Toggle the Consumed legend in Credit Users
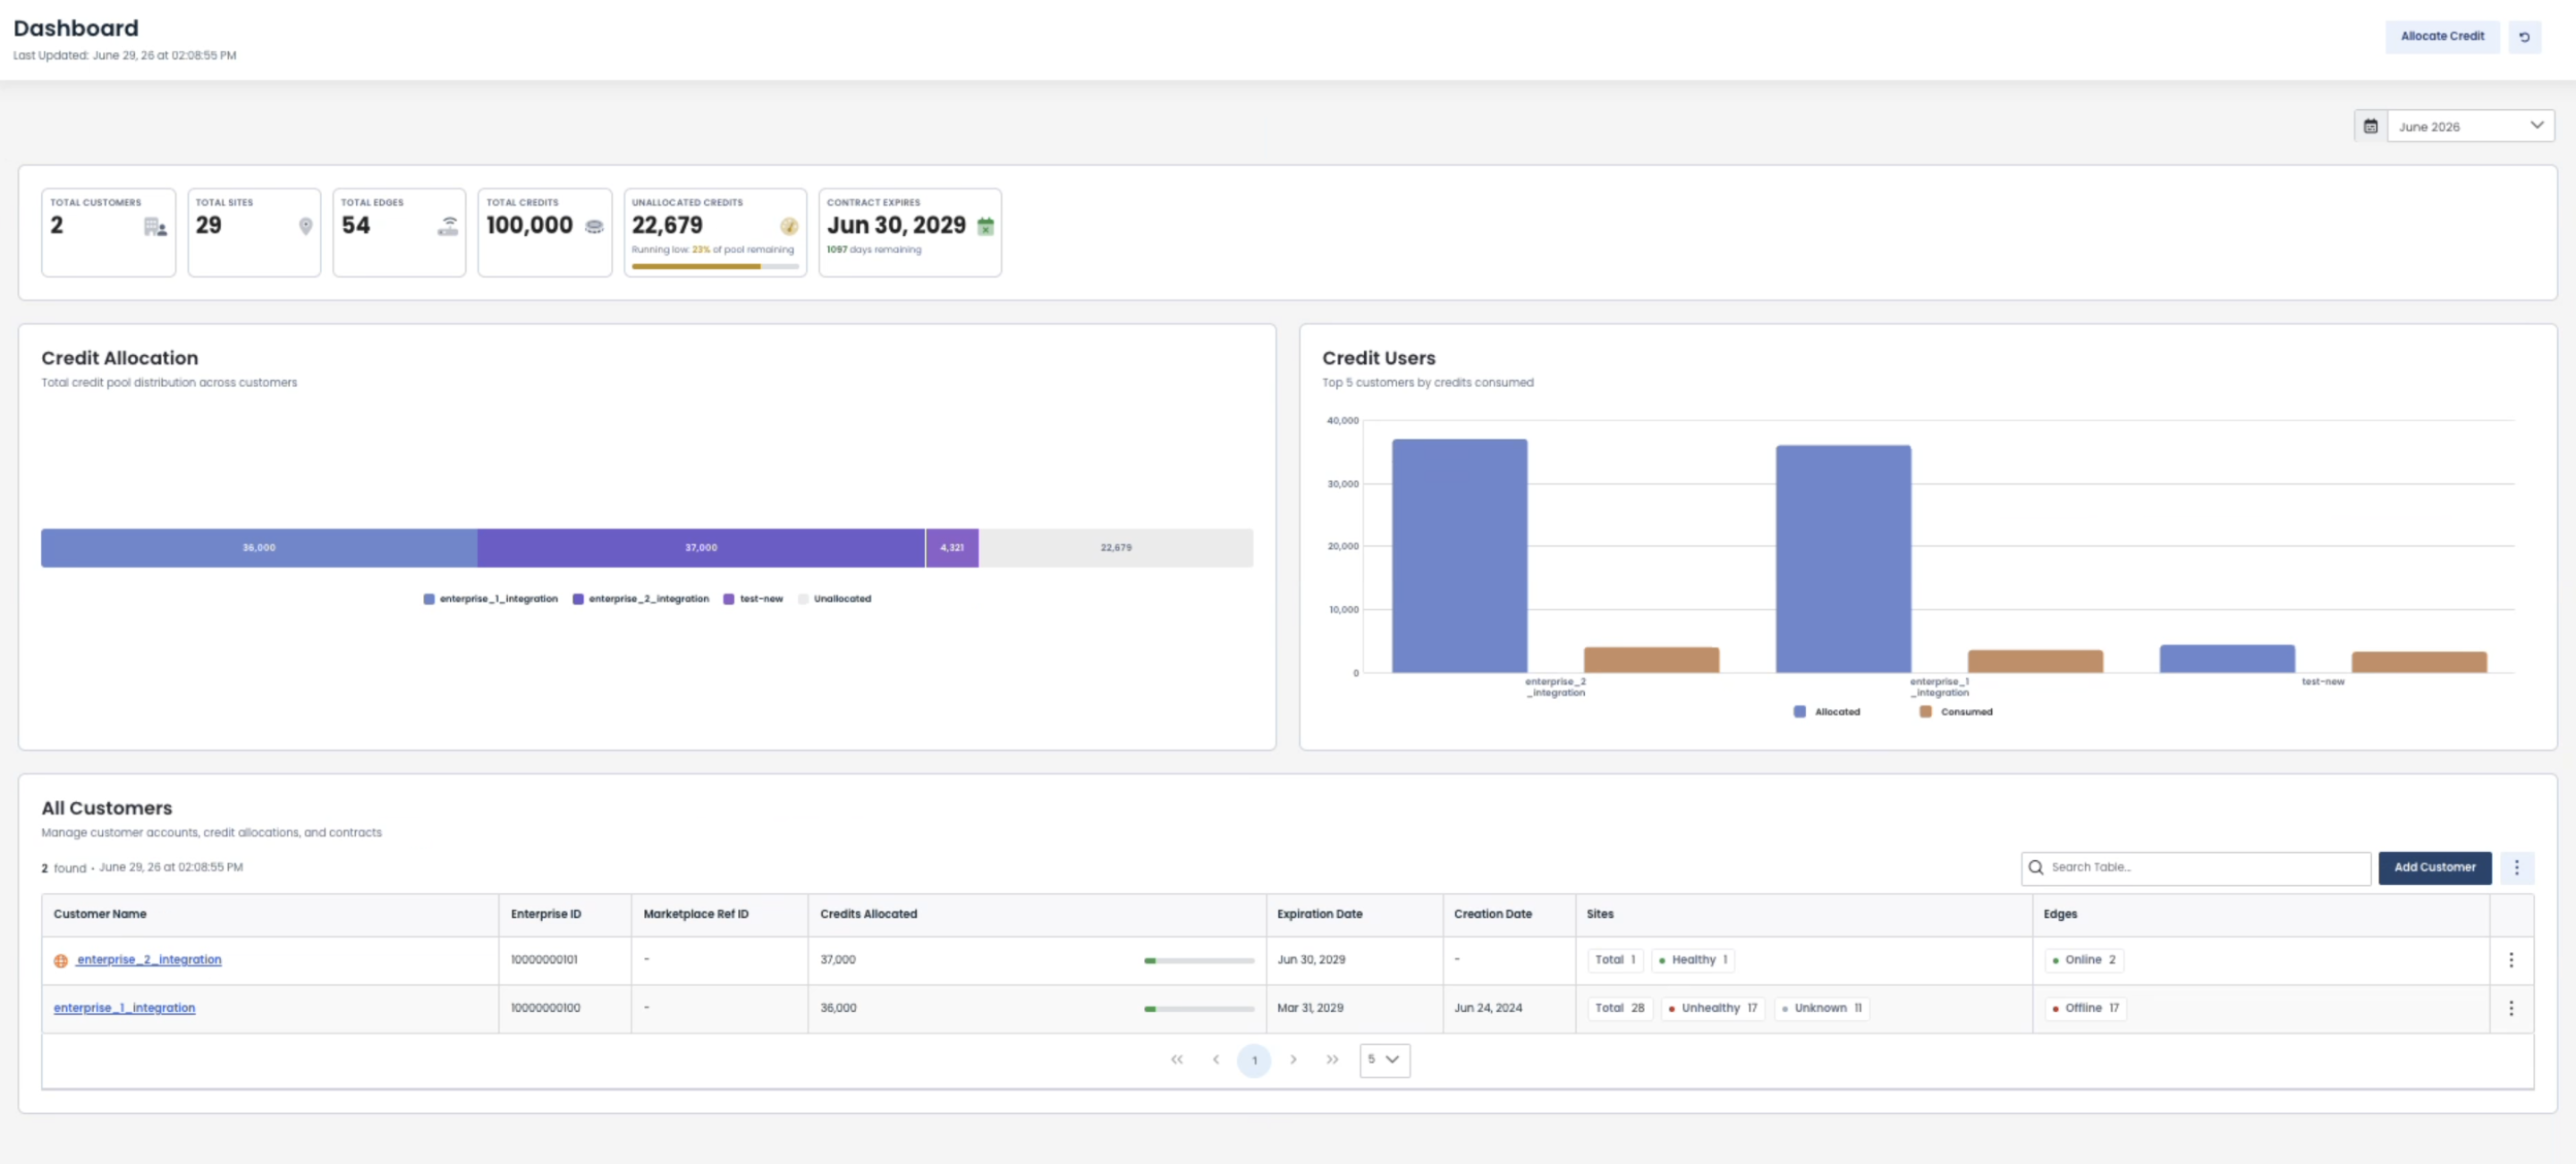 pyautogui.click(x=1956, y=713)
